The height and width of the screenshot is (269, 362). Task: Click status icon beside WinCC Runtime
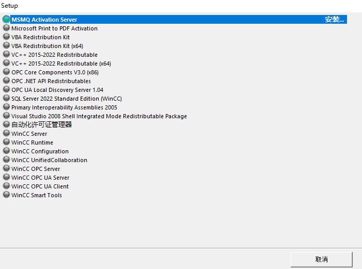click(6, 142)
